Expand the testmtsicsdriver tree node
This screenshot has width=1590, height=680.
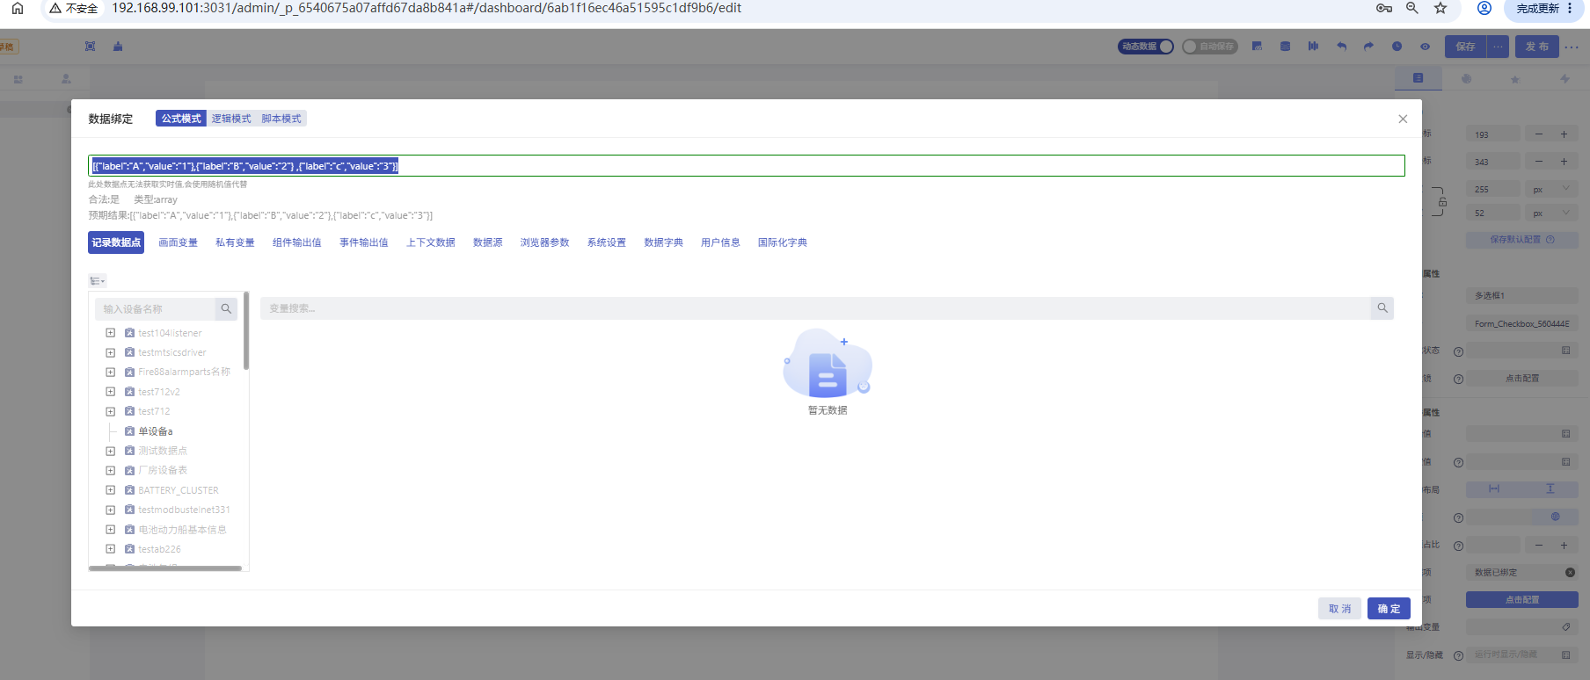coord(111,352)
